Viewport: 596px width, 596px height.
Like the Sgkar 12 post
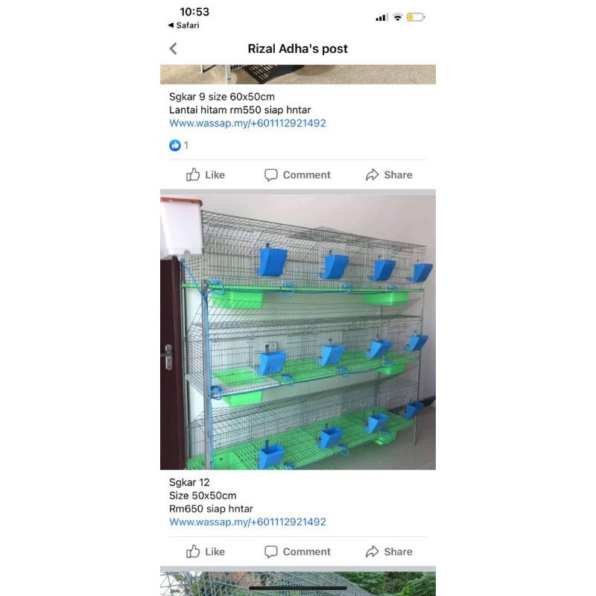coord(206,551)
